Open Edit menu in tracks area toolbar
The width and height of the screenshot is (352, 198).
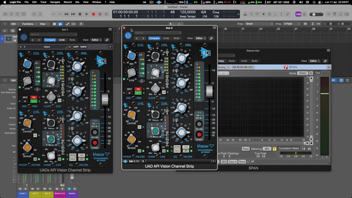(15, 24)
